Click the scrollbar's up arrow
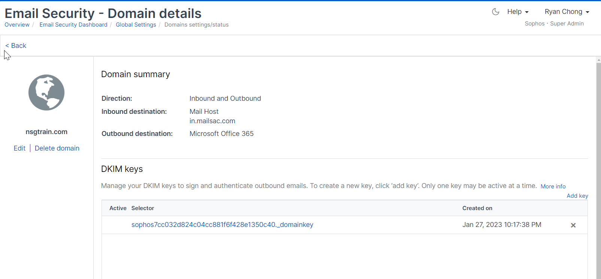The height and width of the screenshot is (279, 601). (x=598, y=60)
